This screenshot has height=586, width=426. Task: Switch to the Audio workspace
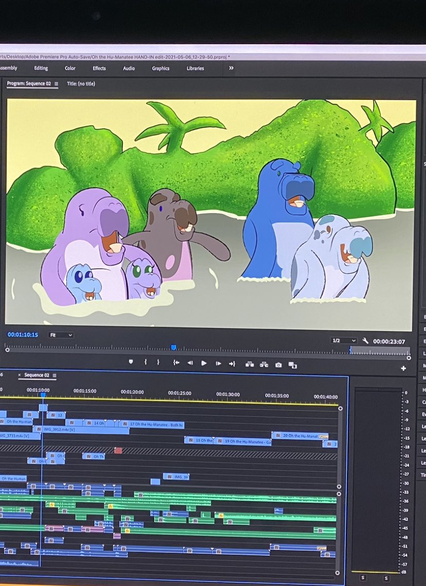click(129, 68)
